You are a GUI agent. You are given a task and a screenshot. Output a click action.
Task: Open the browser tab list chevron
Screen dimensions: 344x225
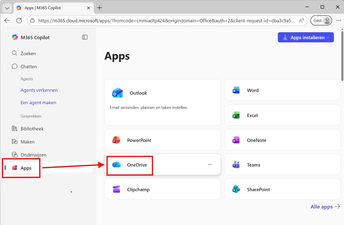pos(7,8)
